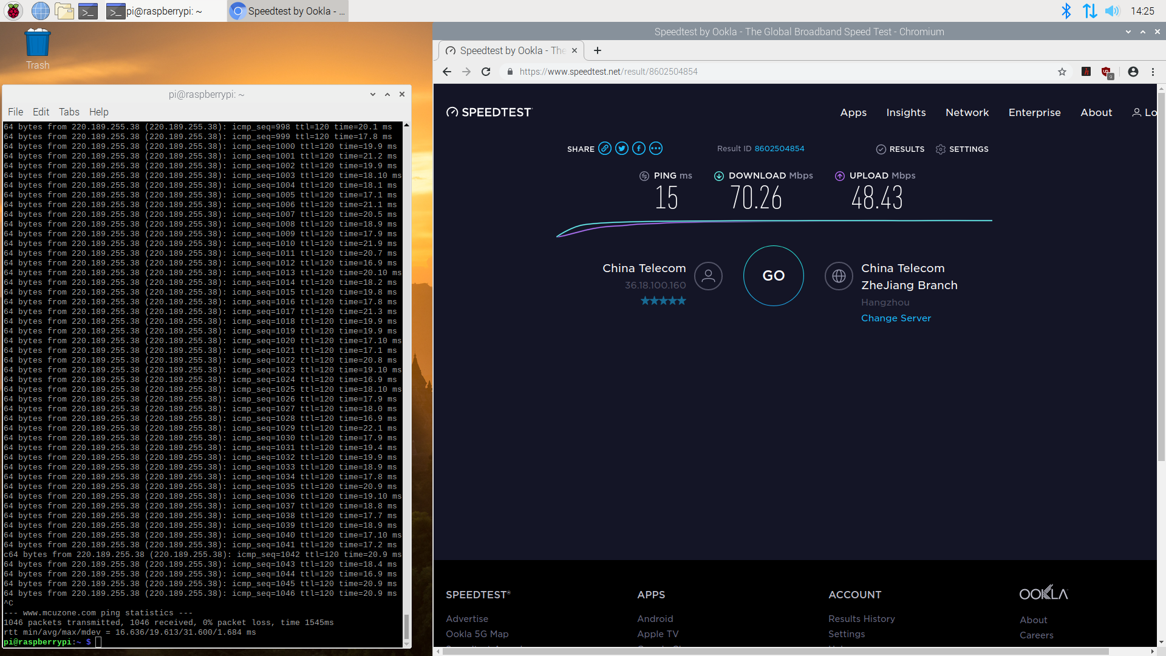Open the Trash on the desktop
This screenshot has height=656, width=1166.
(x=38, y=49)
